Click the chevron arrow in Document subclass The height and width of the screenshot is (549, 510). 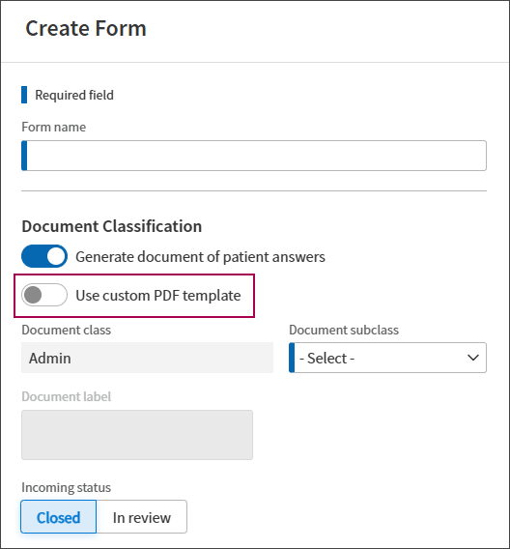tap(473, 358)
